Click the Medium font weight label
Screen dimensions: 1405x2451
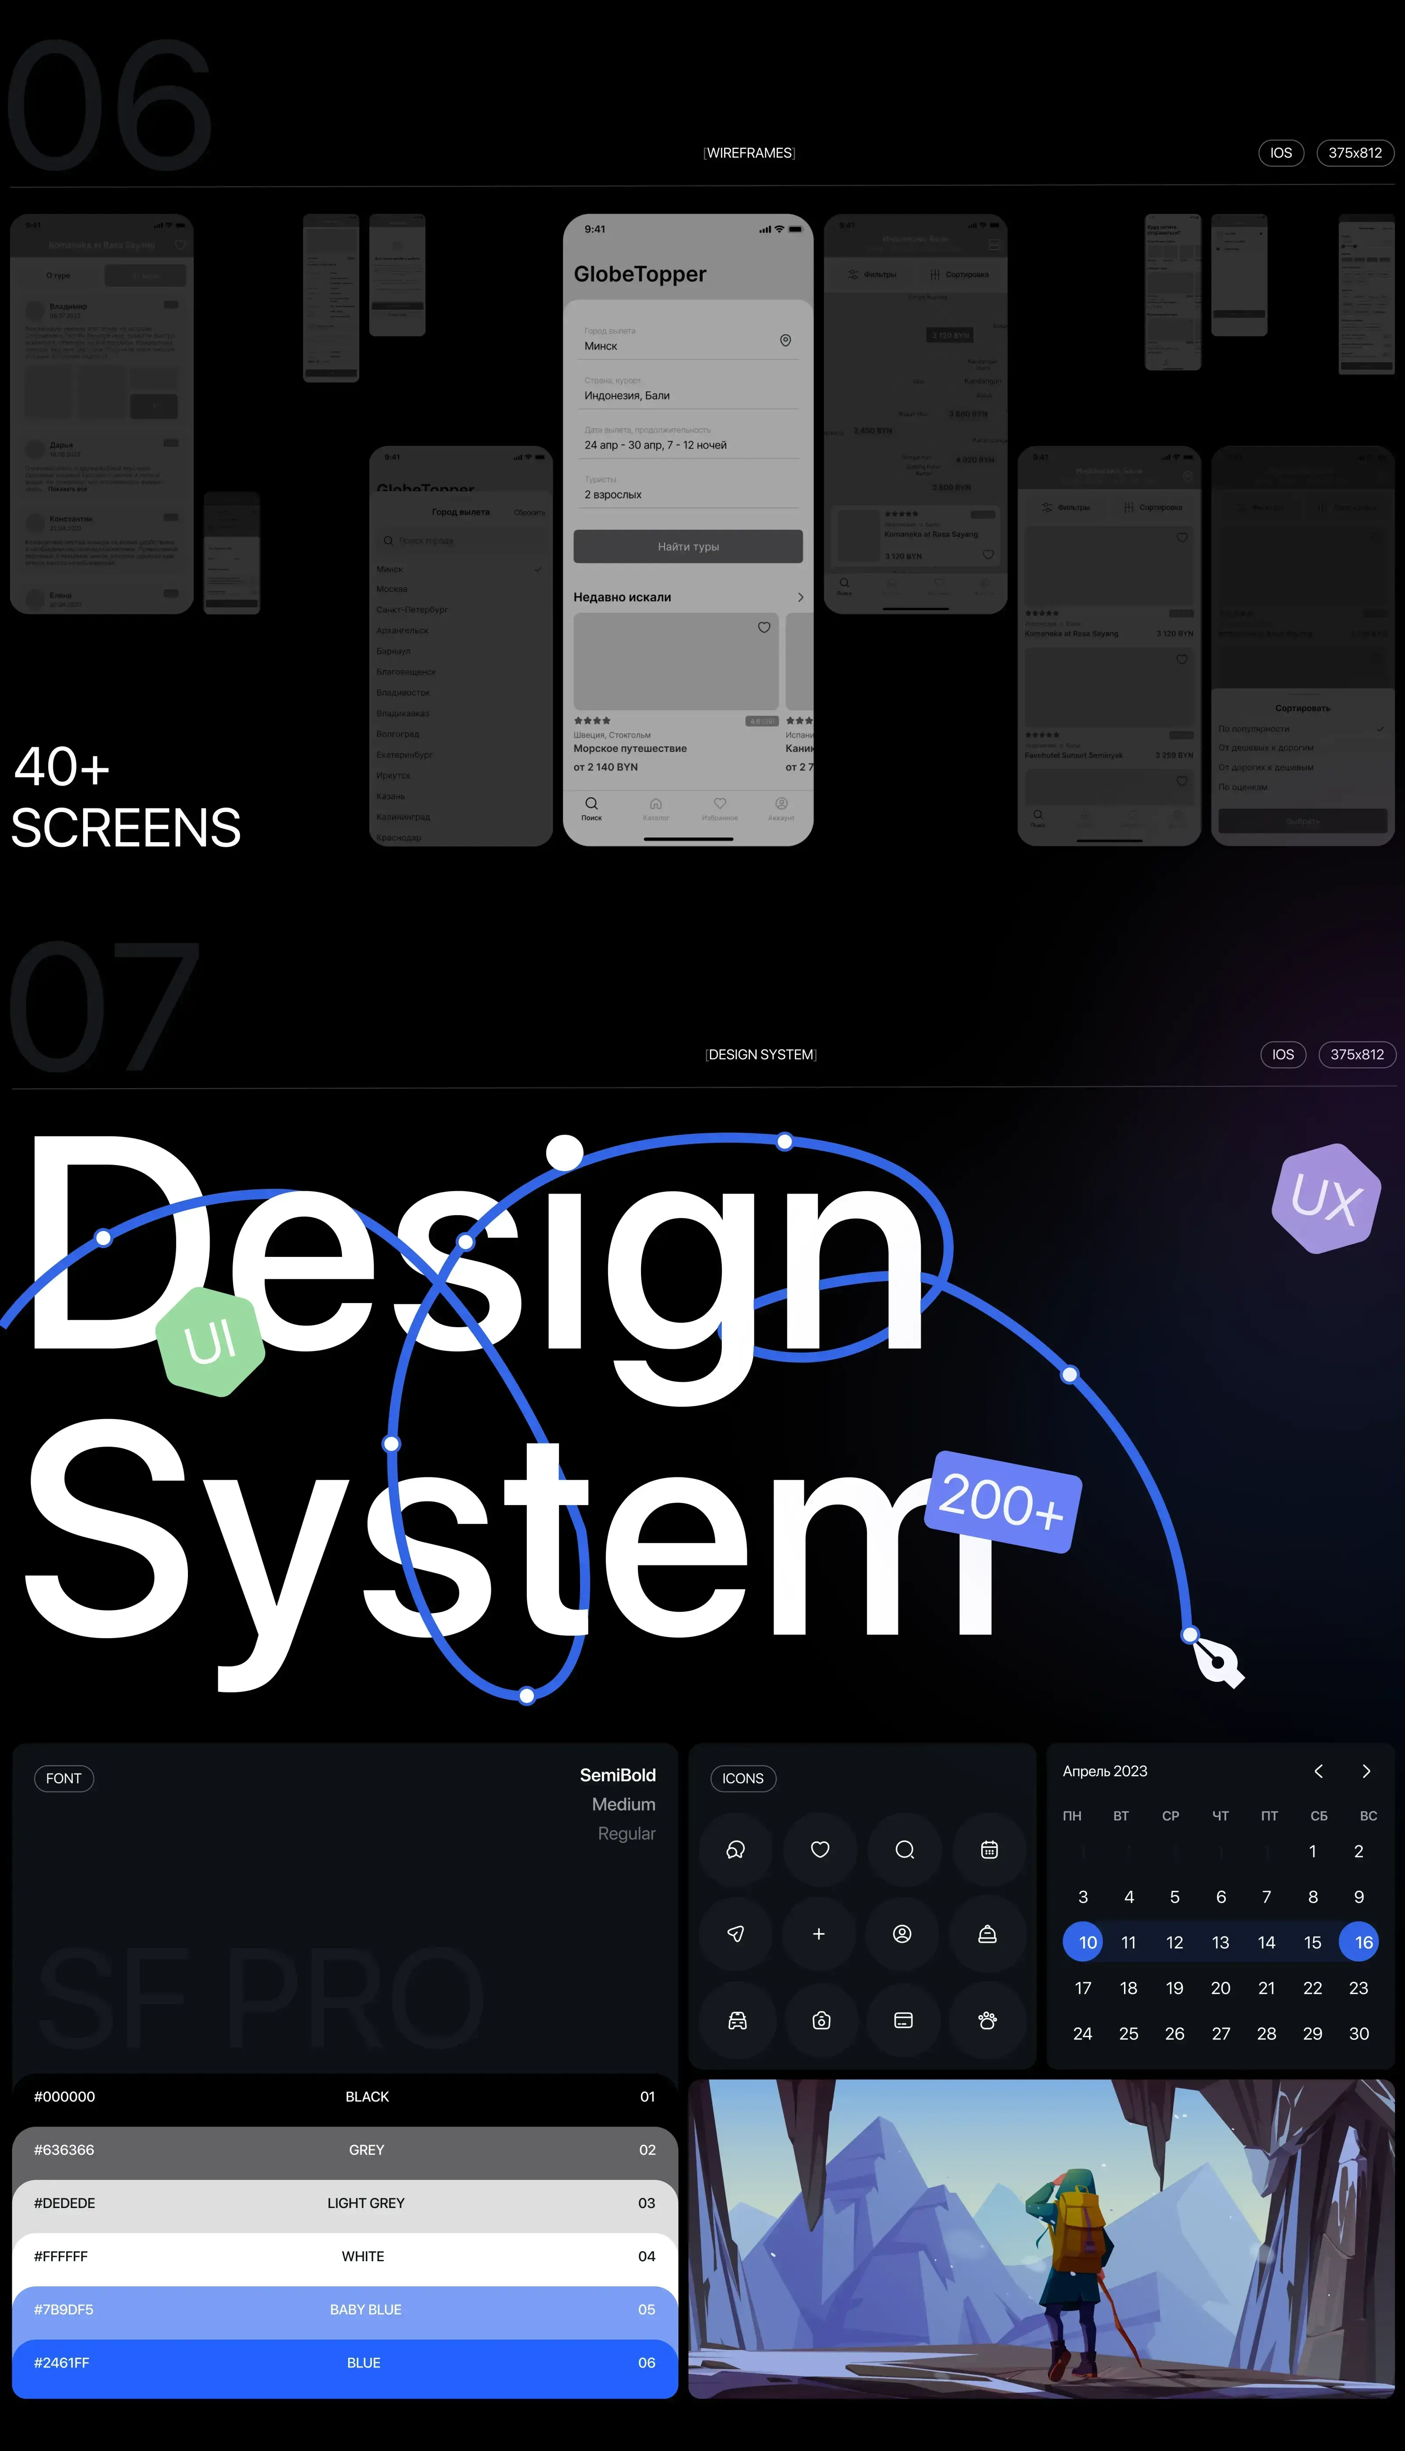tap(623, 1804)
